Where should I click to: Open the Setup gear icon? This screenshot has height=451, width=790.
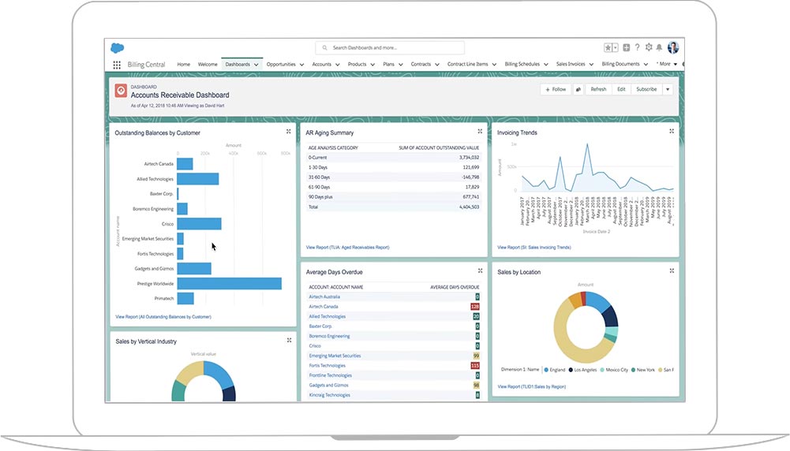[x=649, y=47]
